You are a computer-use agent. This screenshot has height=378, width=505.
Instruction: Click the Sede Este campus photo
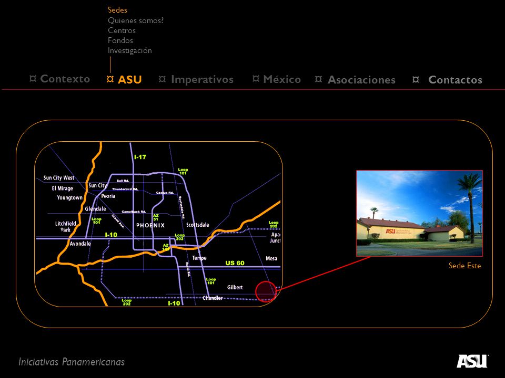point(419,214)
